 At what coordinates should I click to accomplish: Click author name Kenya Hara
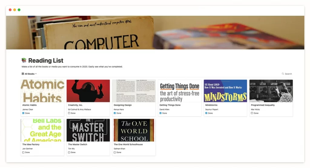pyautogui.click(x=119, y=109)
